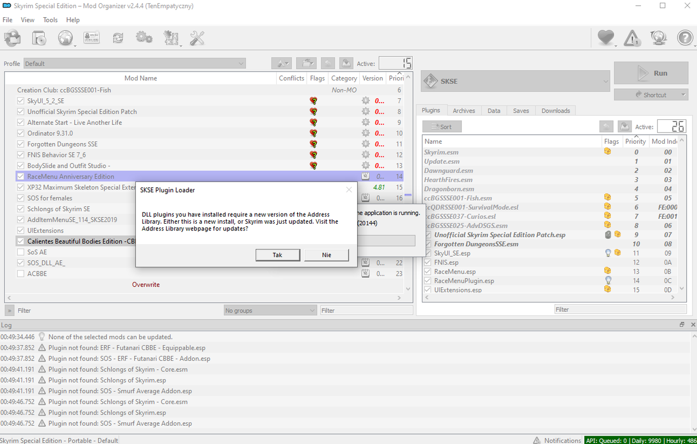Screen dimensions: 697x444
Task: Click RaceMenu Anniversary Edition version icon
Action: point(365,176)
